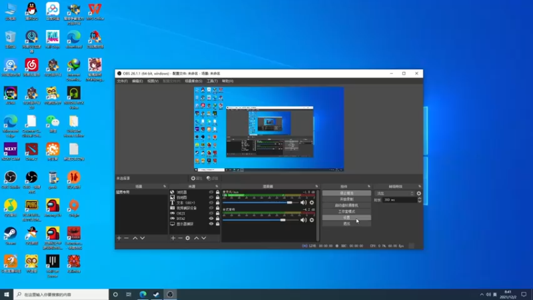Mute the Mic/Aux channel speaker icon
This screenshot has height=300, width=533.
point(303,203)
